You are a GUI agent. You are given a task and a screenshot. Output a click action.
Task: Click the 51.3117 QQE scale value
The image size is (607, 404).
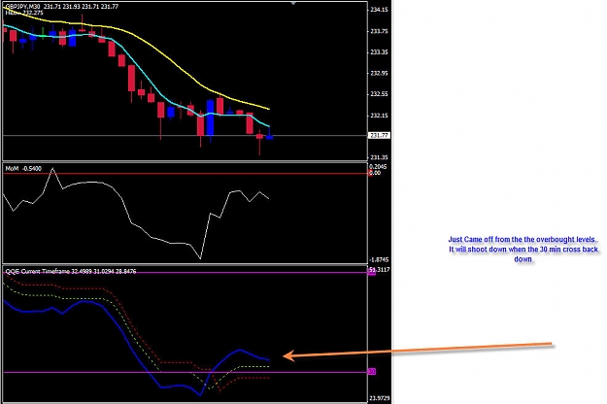[x=380, y=270]
